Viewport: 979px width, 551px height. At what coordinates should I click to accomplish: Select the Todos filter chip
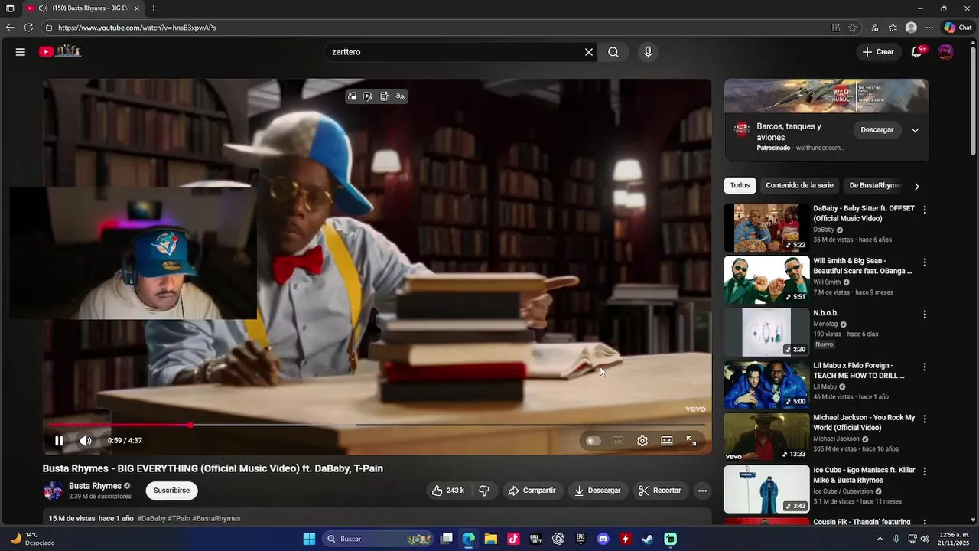740,185
